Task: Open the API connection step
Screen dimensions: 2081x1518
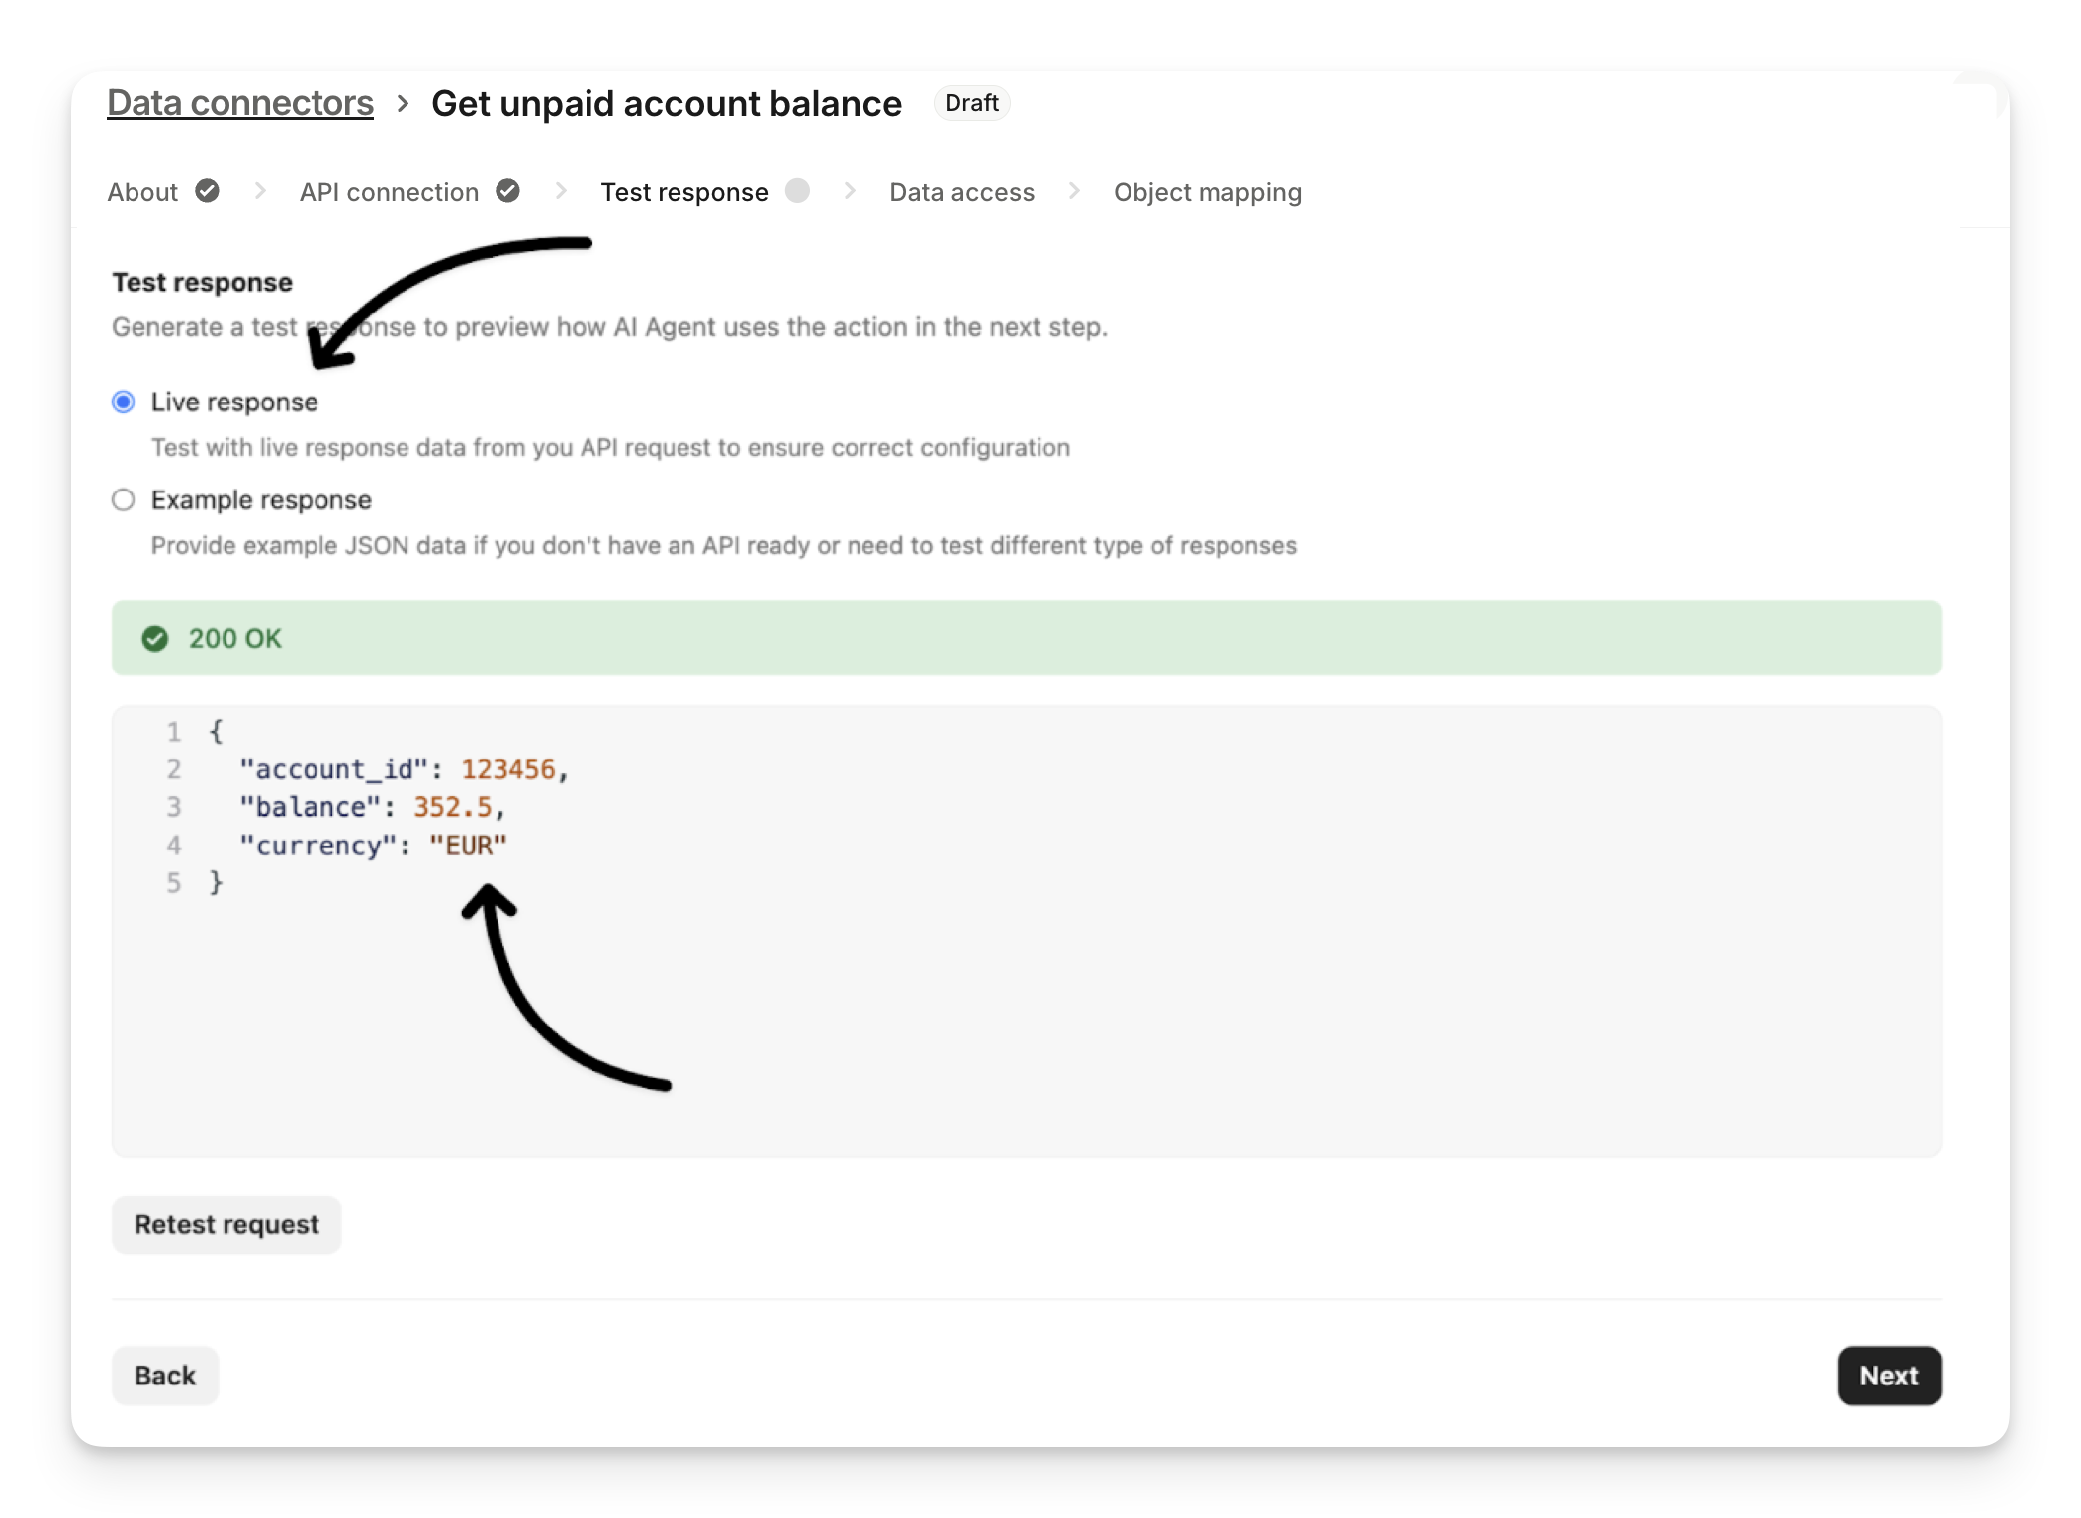Action: [389, 192]
